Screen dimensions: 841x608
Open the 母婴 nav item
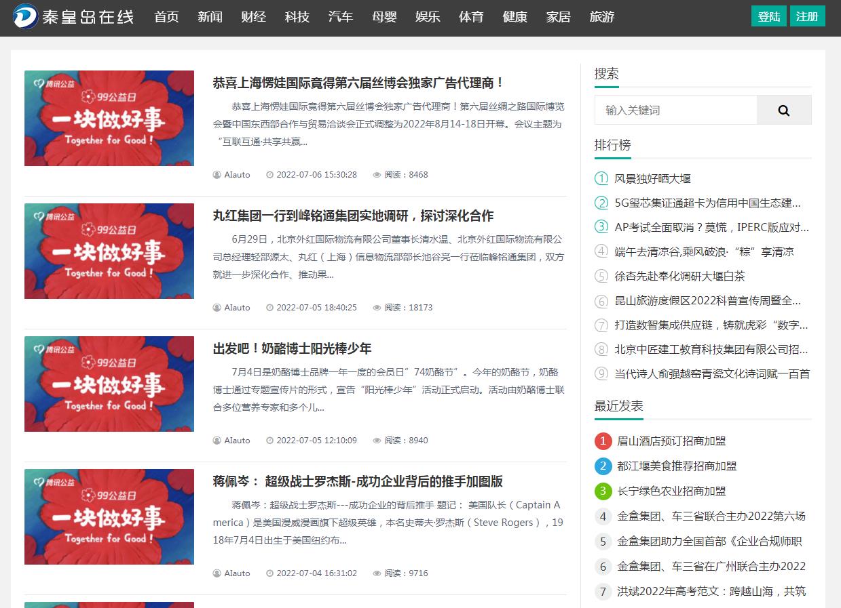(x=384, y=17)
